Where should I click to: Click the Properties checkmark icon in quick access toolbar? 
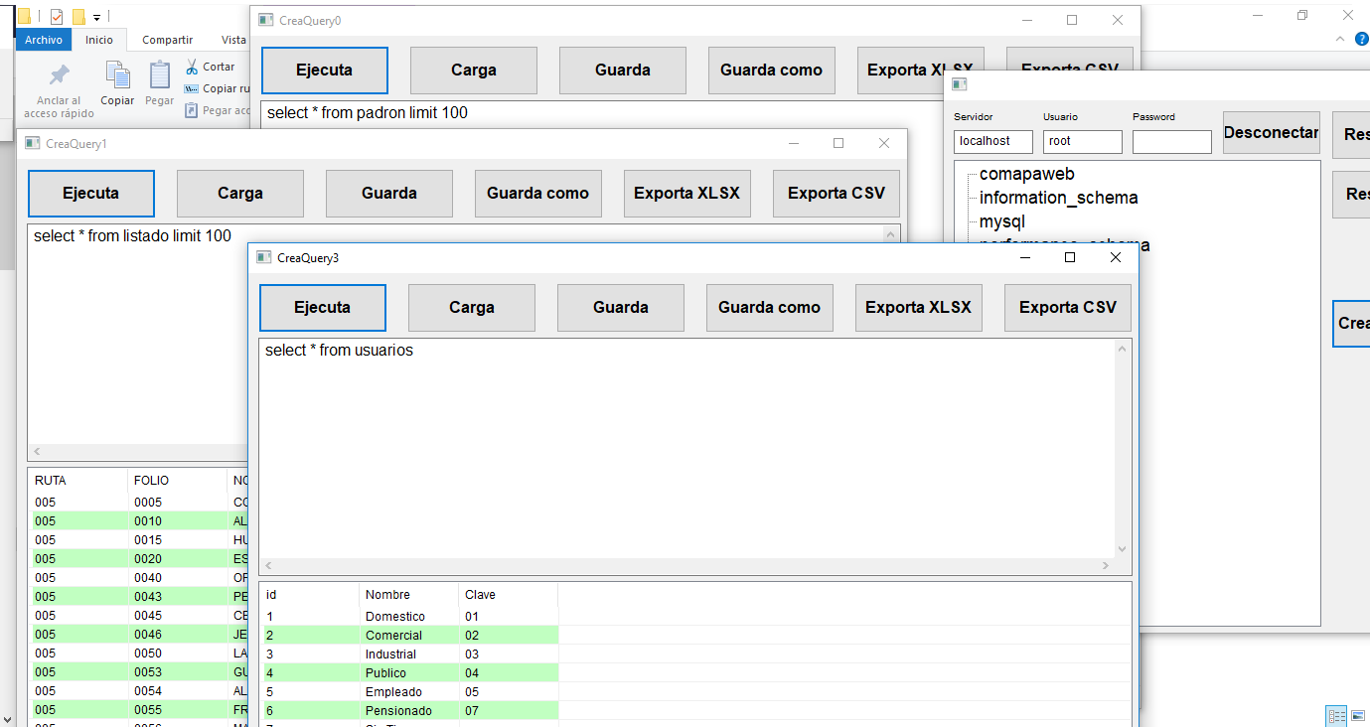tap(57, 17)
